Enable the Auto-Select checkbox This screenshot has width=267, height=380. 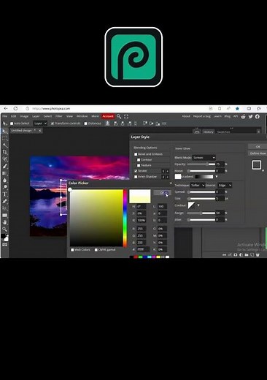[12, 123]
